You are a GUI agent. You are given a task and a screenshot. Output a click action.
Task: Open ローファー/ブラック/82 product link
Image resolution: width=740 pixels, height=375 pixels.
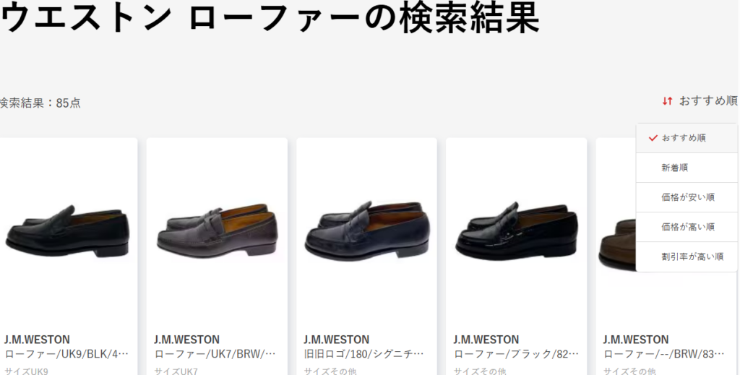tap(516, 354)
